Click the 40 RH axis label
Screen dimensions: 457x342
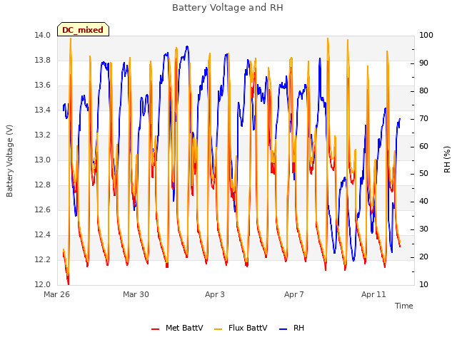(423, 202)
